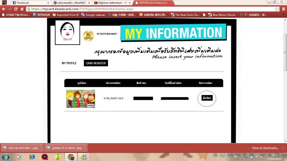Click the browser Back arrow

(x=4, y=9)
